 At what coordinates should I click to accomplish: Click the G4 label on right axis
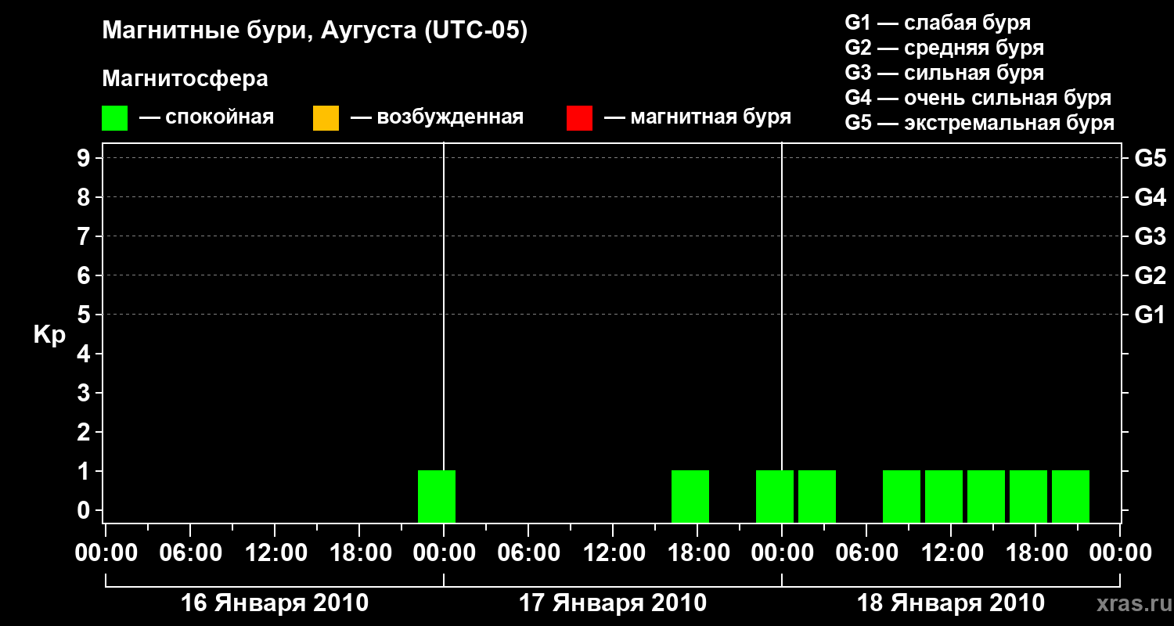tap(1151, 197)
